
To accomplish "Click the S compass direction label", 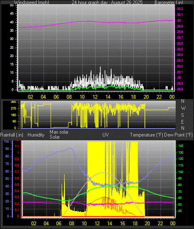I will (x=182, y=115).
